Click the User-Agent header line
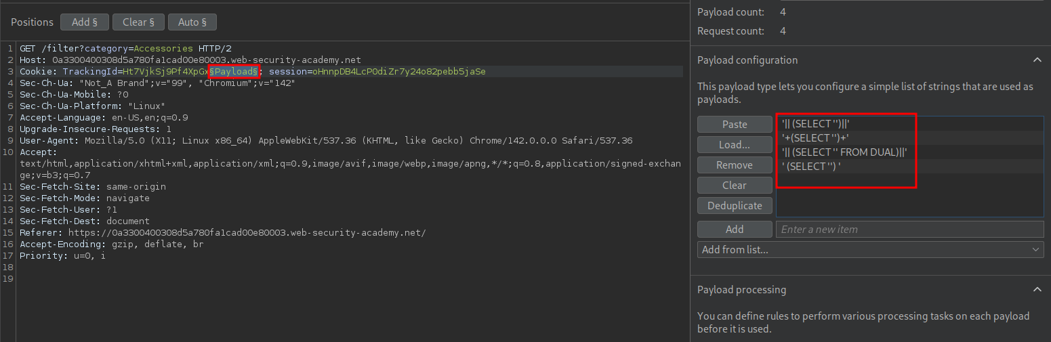This screenshot has width=1051, height=342. click(x=325, y=141)
